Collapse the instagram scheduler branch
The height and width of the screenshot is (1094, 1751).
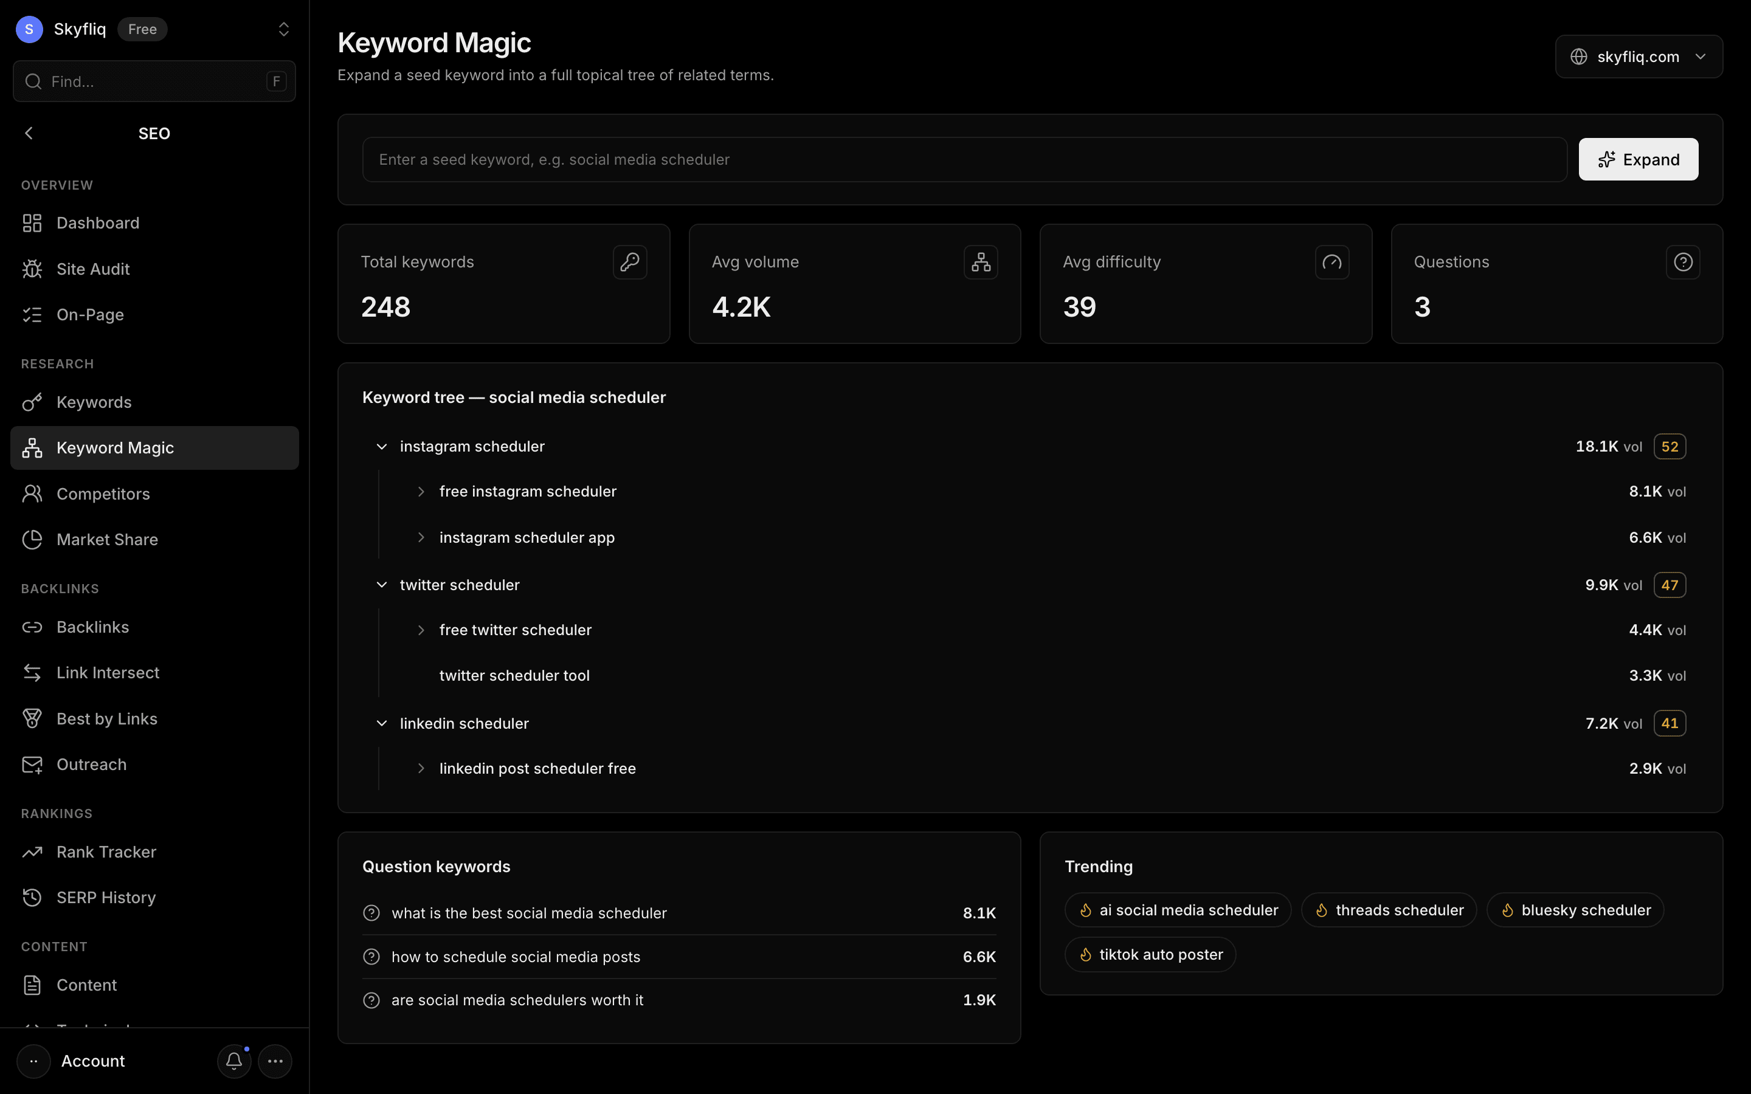coord(382,447)
